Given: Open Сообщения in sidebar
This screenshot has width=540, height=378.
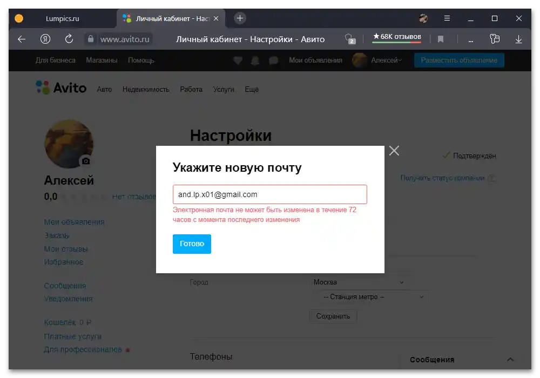Looking at the screenshot, I should (x=65, y=286).
